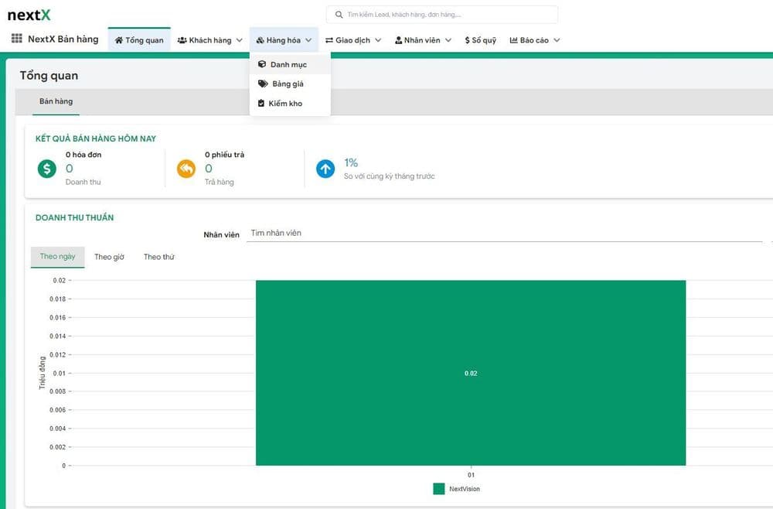Click the Bảng giá price tag icon

(263, 84)
